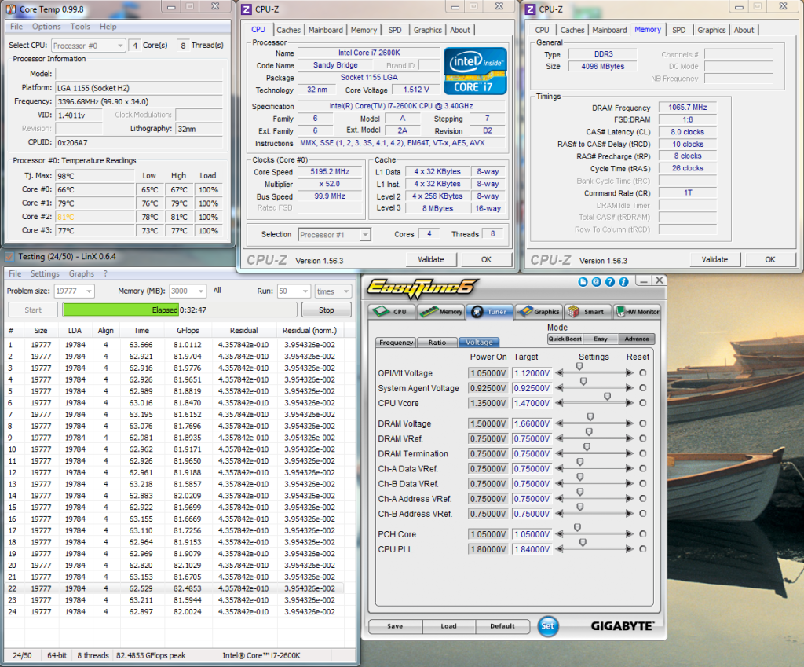Image resolution: width=804 pixels, height=667 pixels.
Task: Decrease CPU PLL voltage with left arrow
Action: tap(559, 549)
